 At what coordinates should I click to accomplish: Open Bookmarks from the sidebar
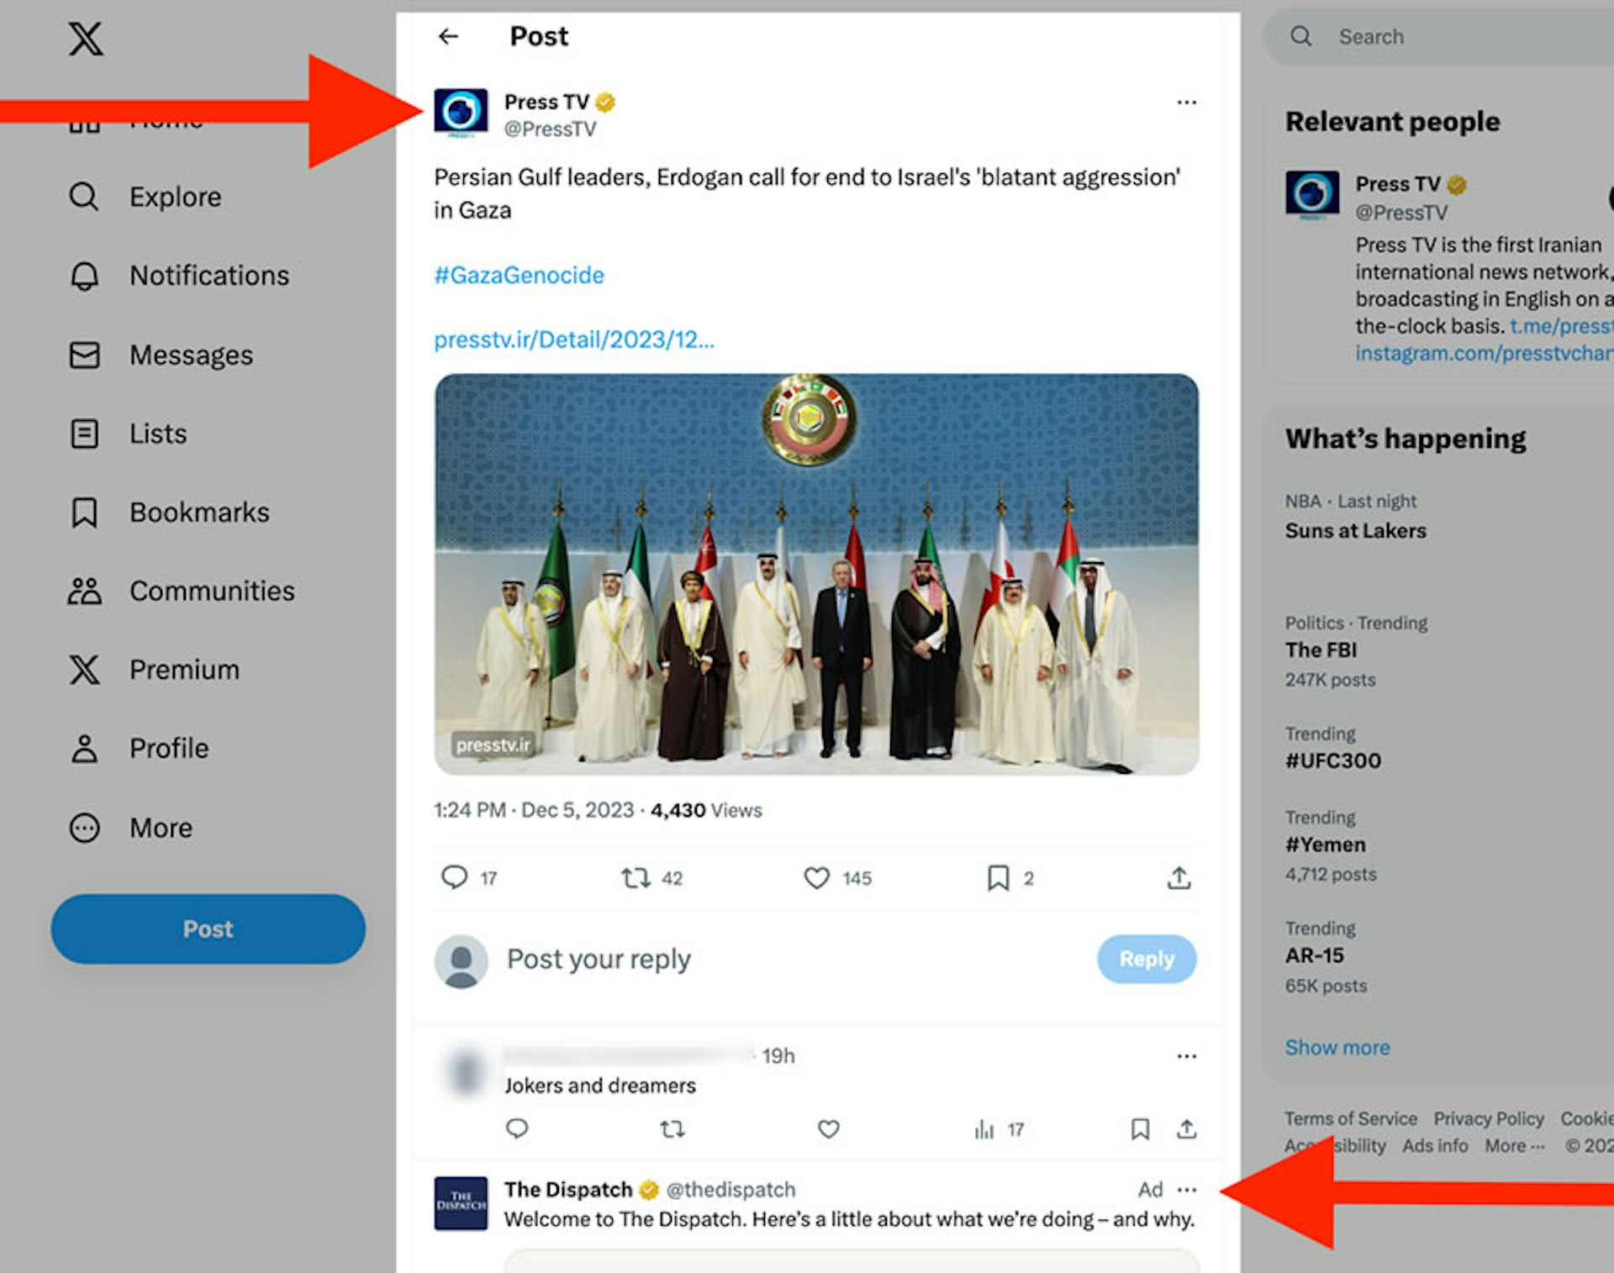coord(169,513)
